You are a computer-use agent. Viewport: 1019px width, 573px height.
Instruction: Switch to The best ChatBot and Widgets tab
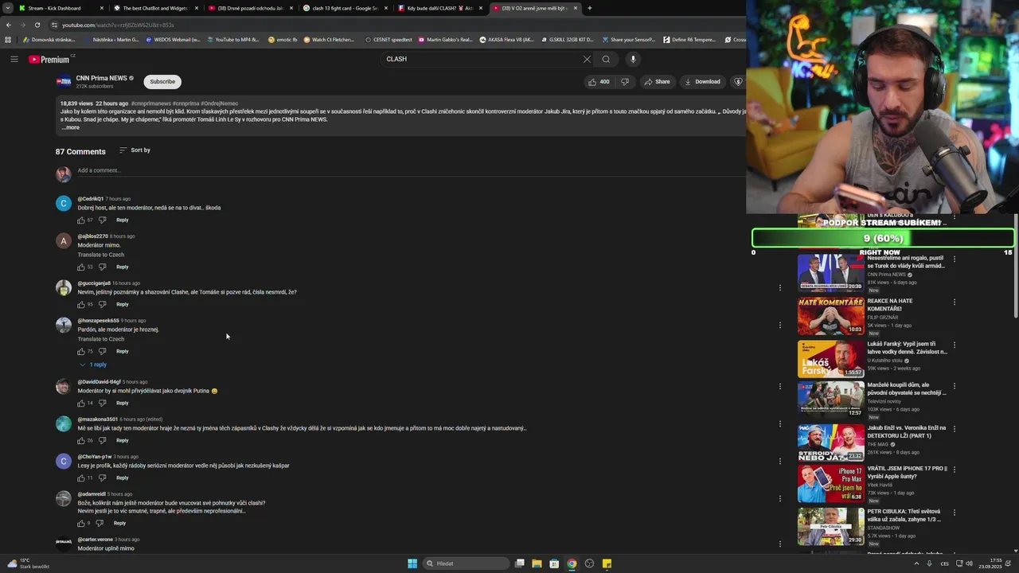click(155, 8)
